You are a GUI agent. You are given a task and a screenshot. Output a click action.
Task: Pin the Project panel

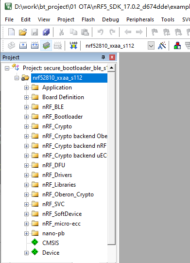pyautogui.click(x=104, y=57)
